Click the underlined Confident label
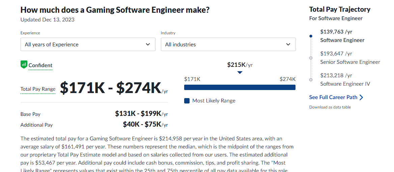The height and width of the screenshot is (172, 394). click(40, 66)
